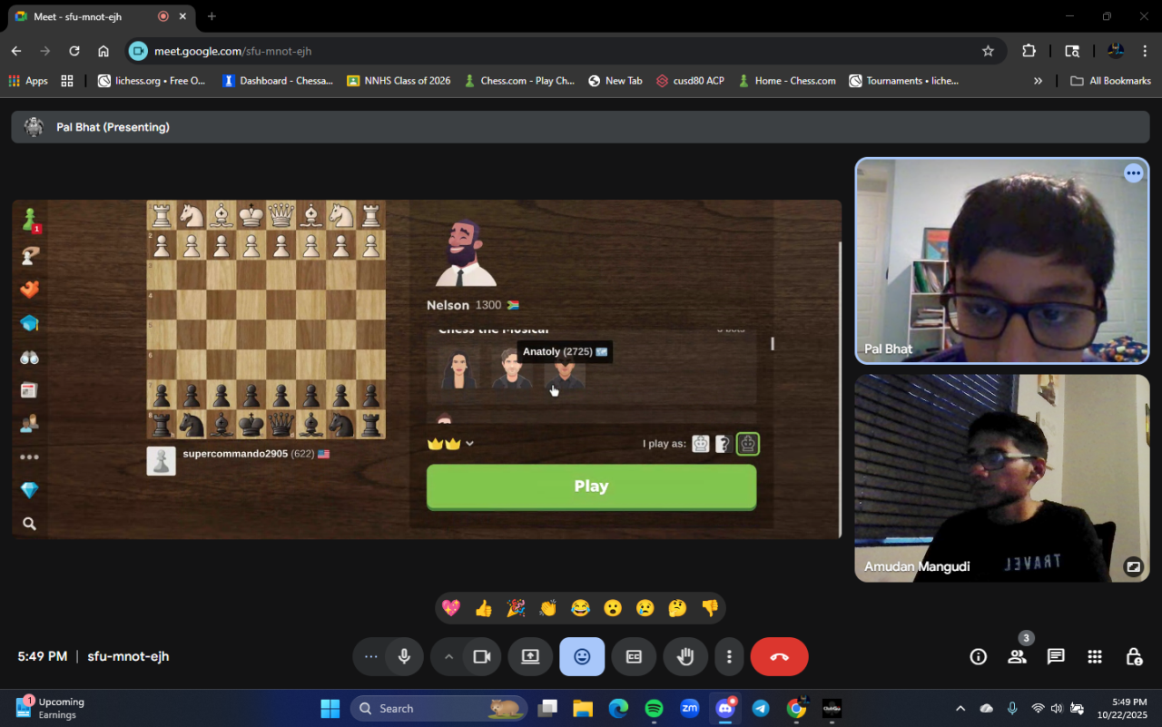
Task: Show the people list in Meet
Action: (1017, 656)
